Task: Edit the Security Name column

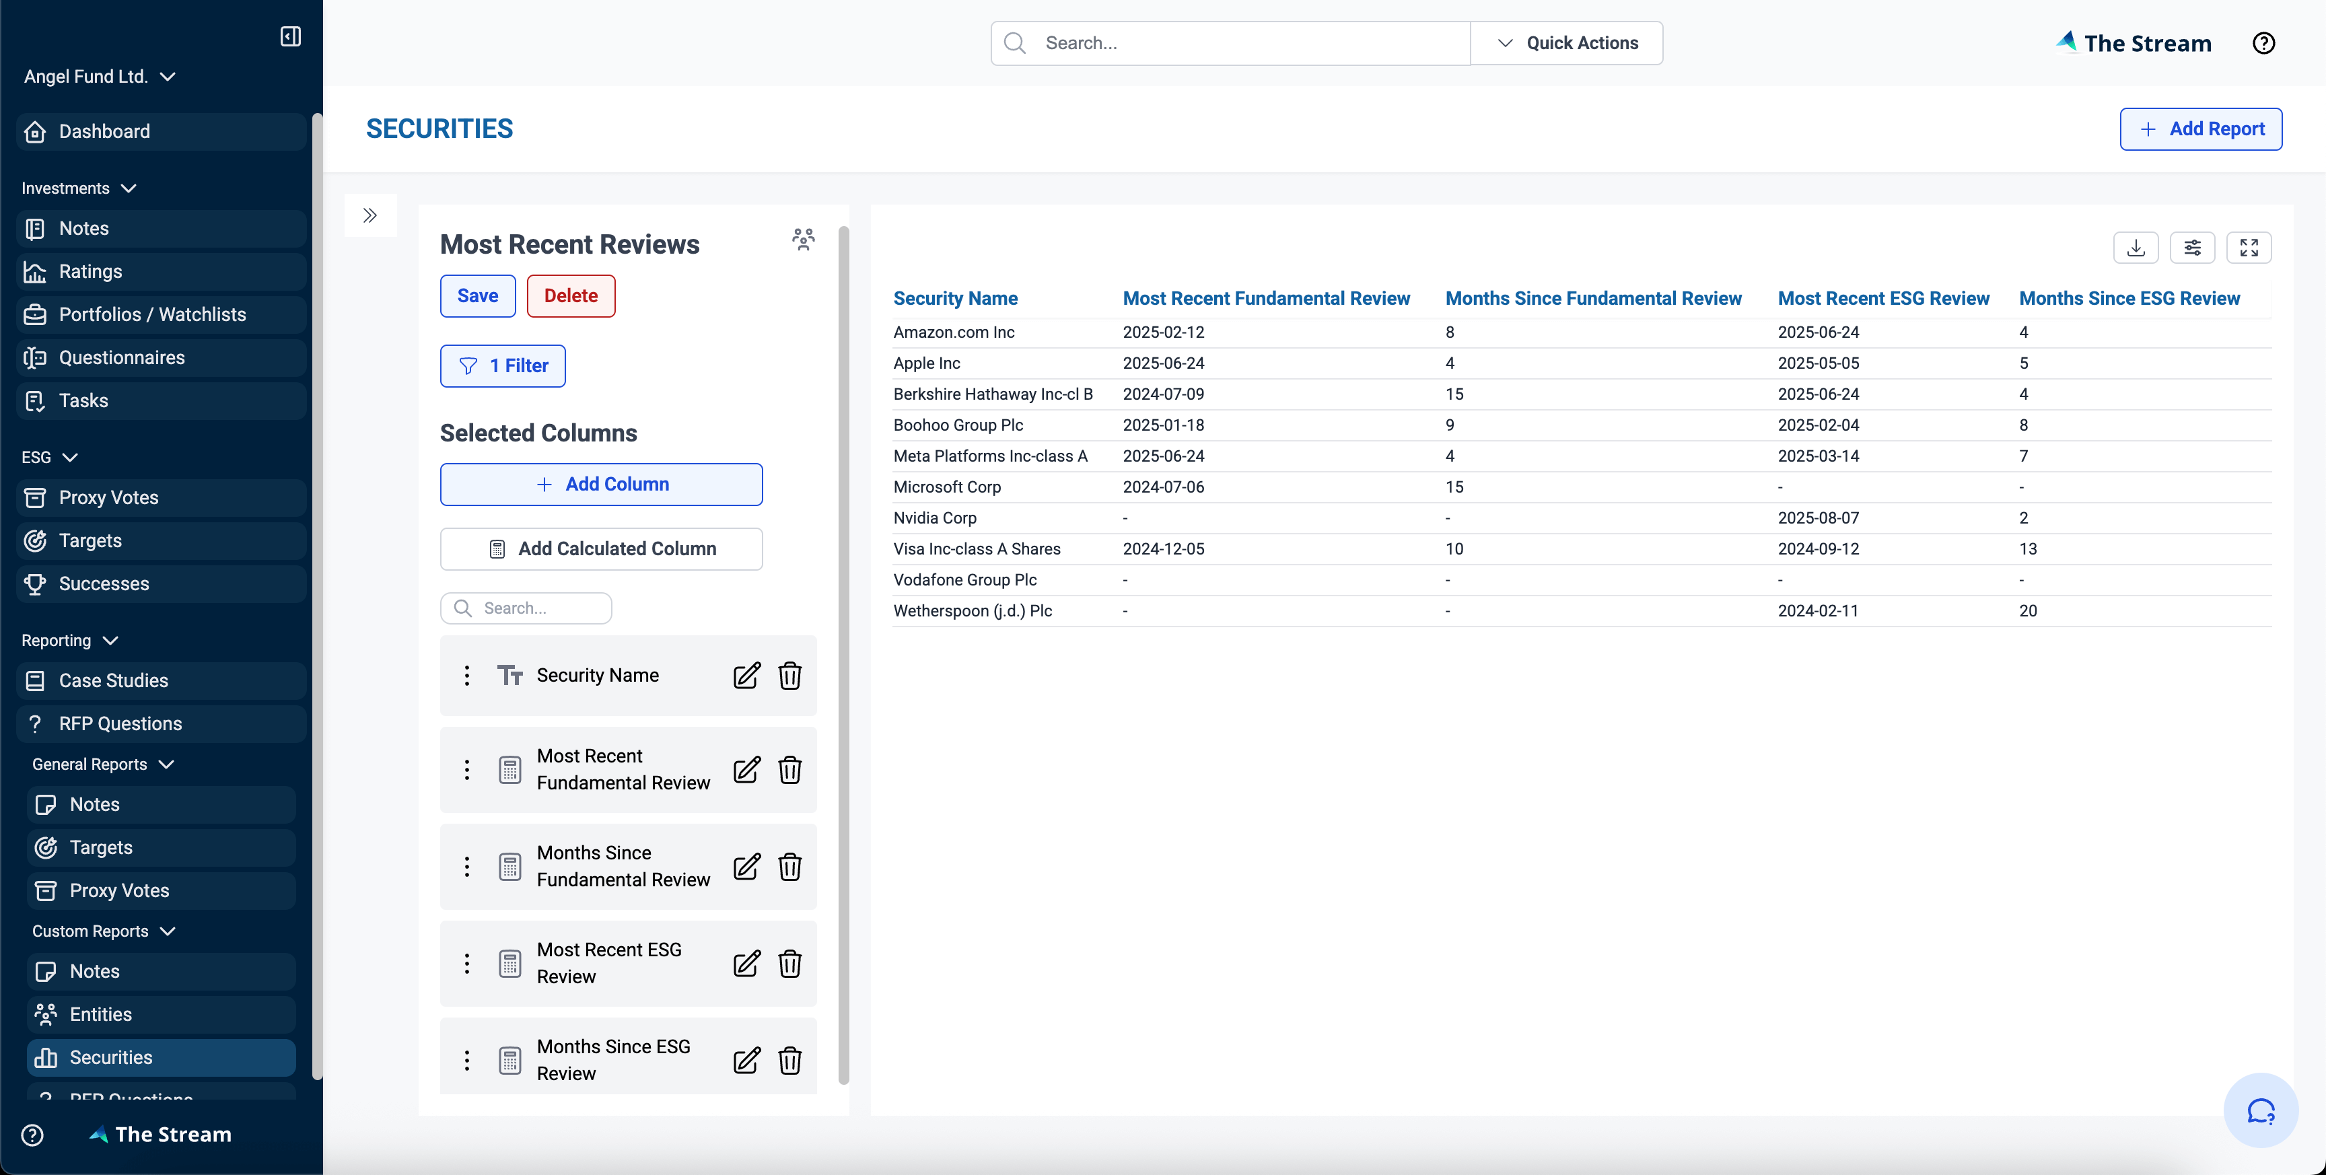Action: 747,675
